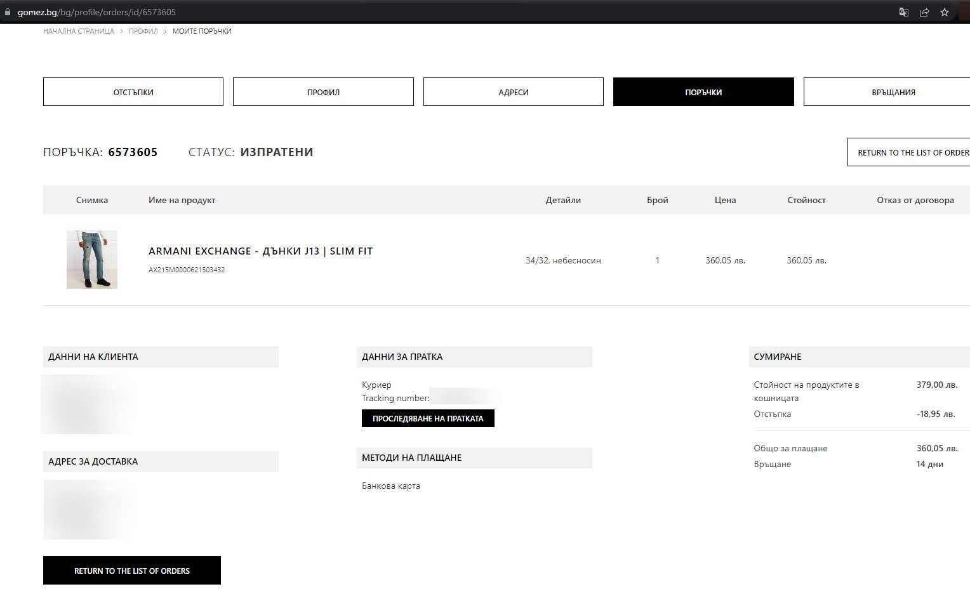Click the Брой column header
970x589 pixels.
point(658,200)
